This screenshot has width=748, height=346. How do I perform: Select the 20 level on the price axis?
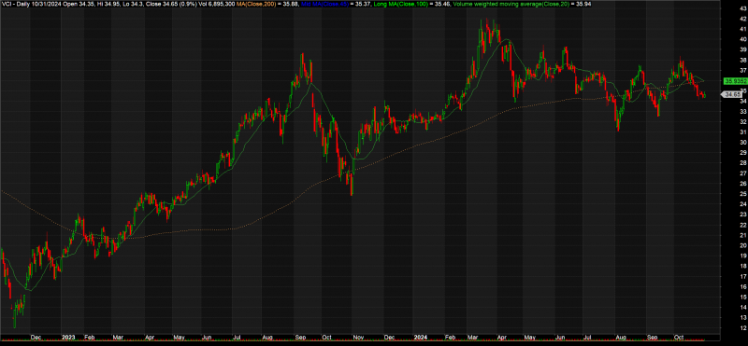(x=742, y=245)
